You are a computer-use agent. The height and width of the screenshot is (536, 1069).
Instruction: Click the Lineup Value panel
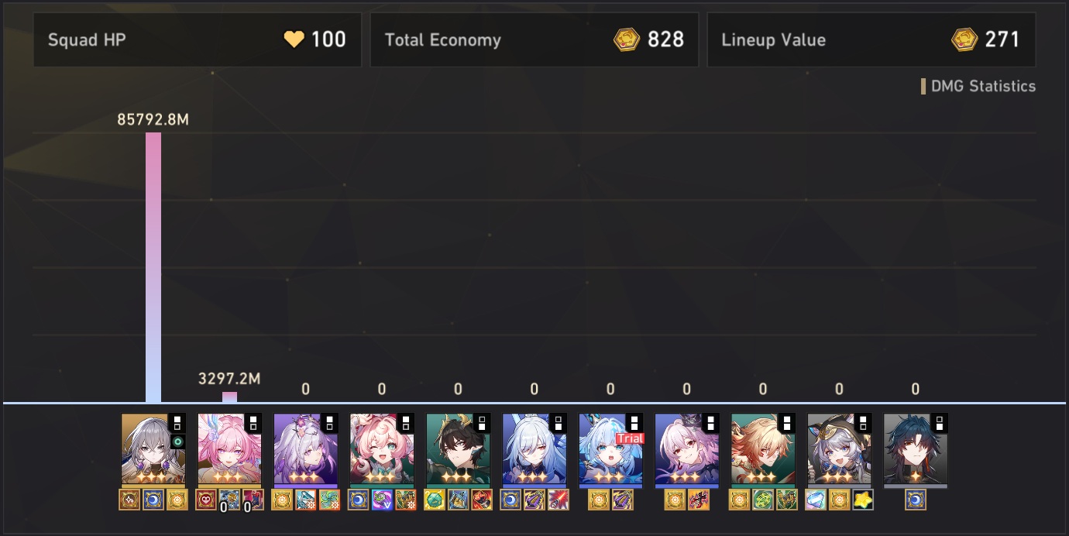(x=871, y=40)
